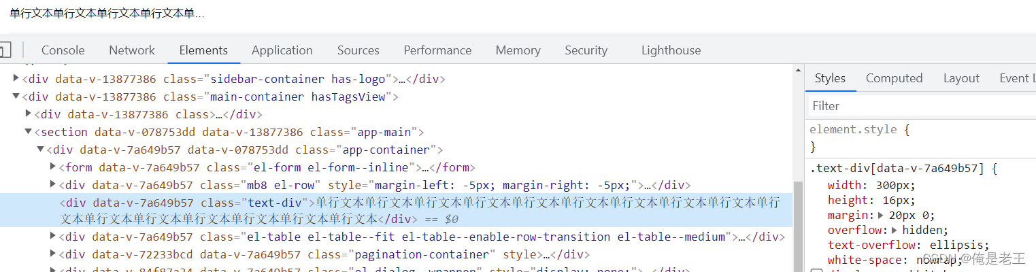
Task: Click the "text-div" class attribute value
Action: point(275,203)
